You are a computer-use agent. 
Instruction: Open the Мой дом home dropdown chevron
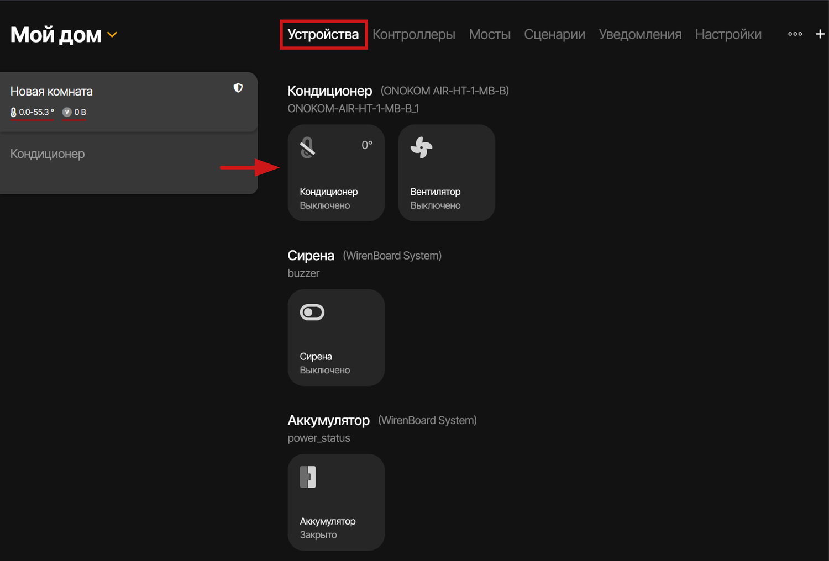coord(112,35)
